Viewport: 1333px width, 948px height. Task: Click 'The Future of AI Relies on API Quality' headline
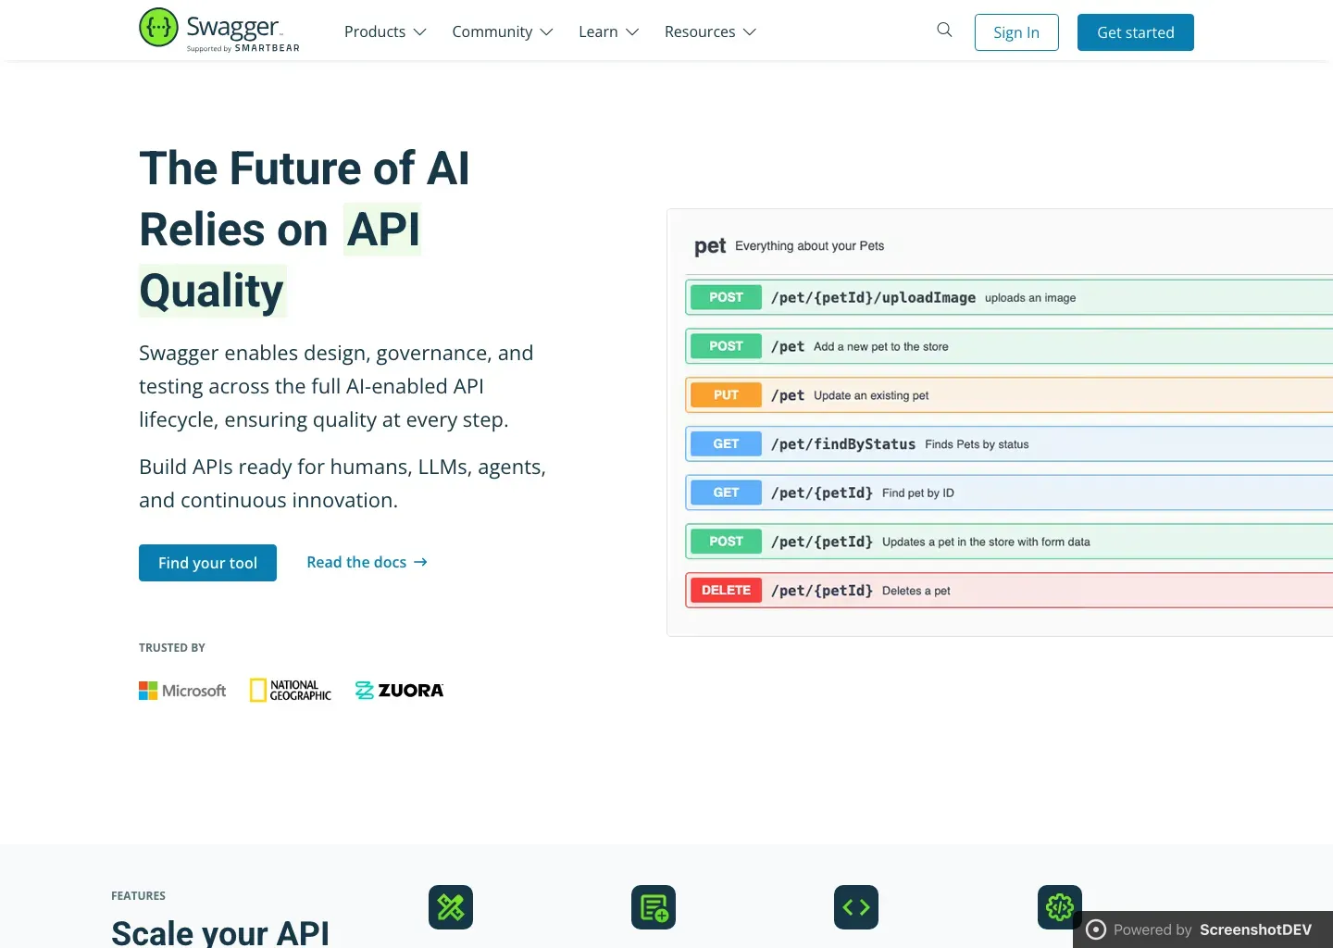coord(305,230)
